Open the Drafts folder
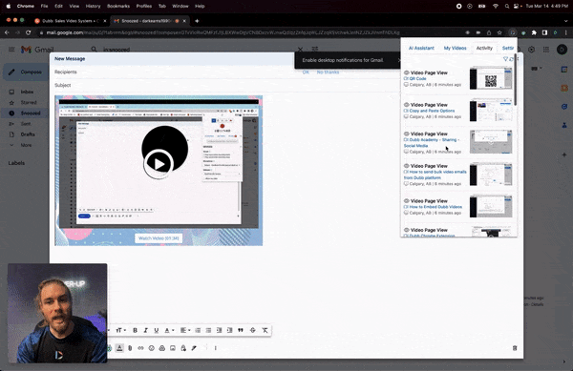 (28, 134)
